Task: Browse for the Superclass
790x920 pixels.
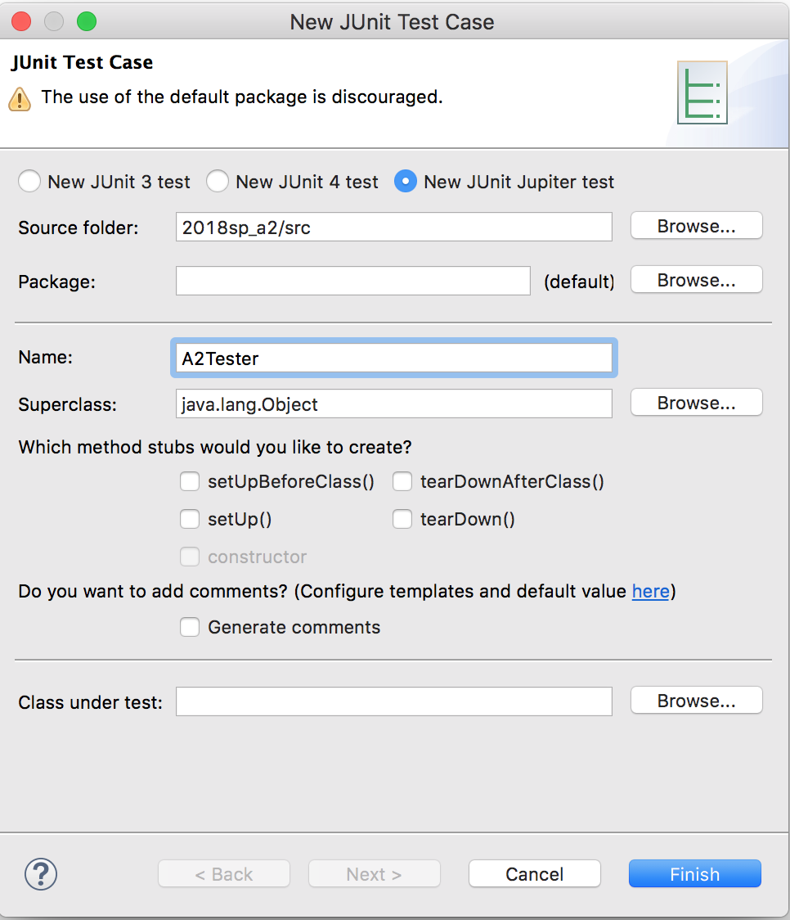Action: tap(696, 403)
